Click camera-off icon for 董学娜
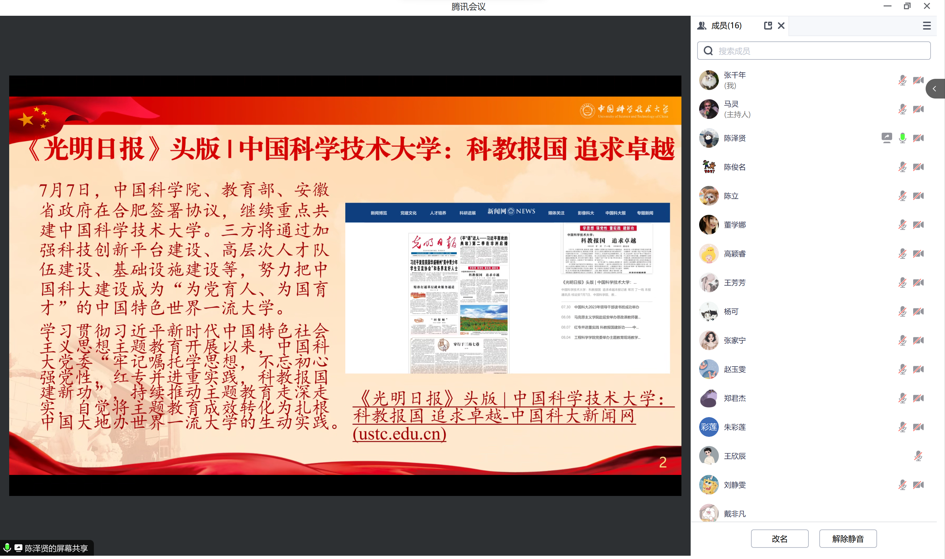945x559 pixels. (918, 225)
